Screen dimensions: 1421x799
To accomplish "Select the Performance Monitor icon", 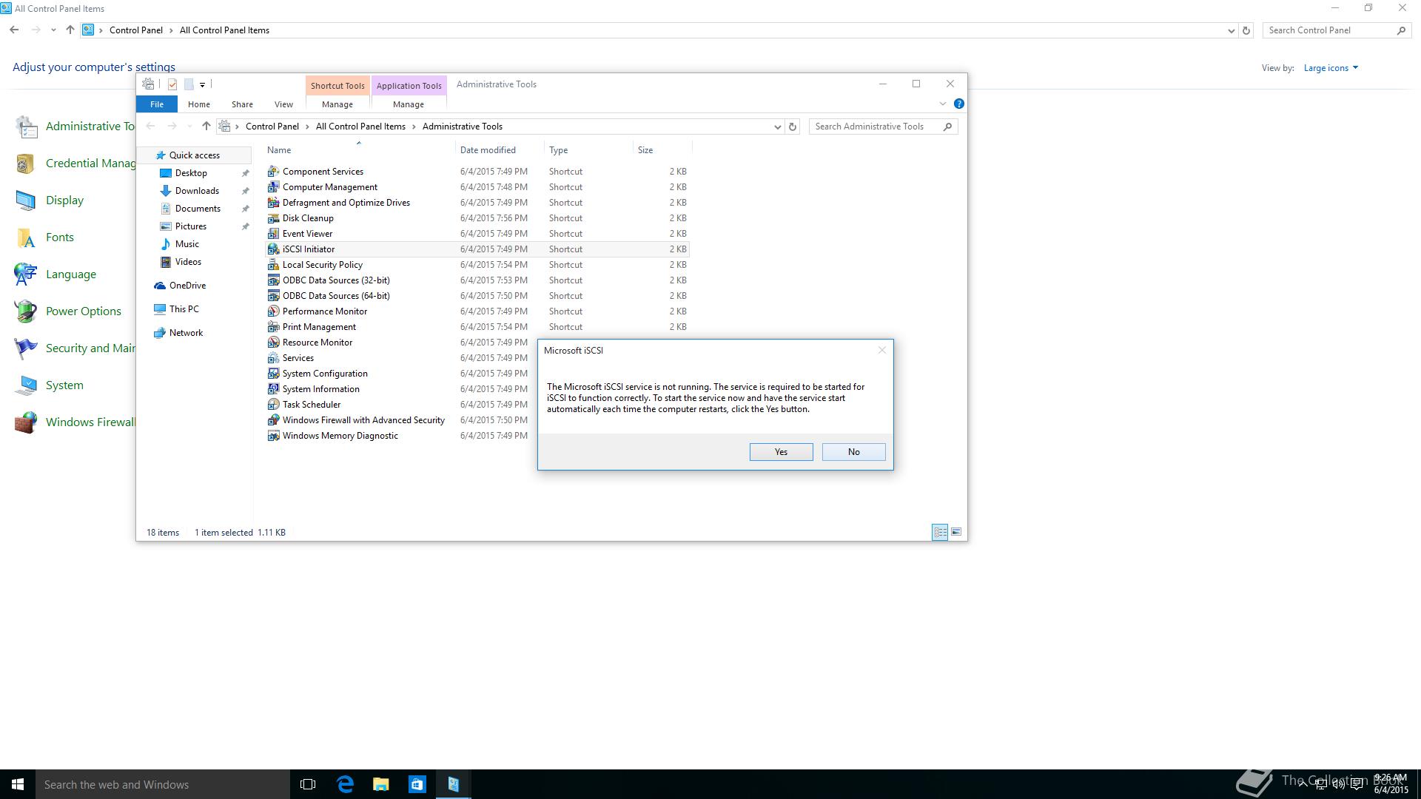I will coord(273,311).
